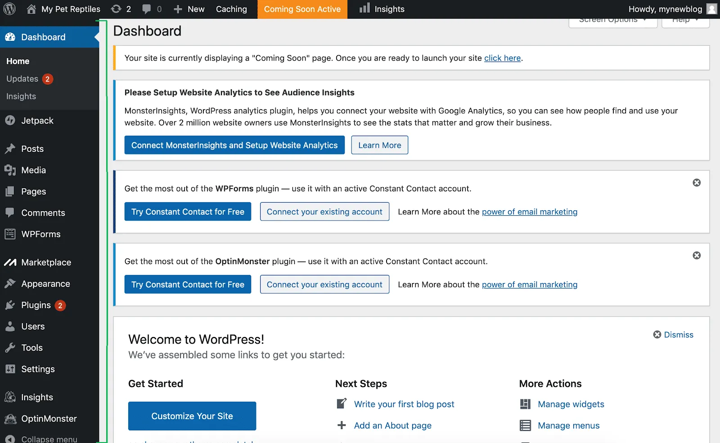Dismiss the OptinMonster Constant Contact notice
The width and height of the screenshot is (720, 443).
point(697,255)
